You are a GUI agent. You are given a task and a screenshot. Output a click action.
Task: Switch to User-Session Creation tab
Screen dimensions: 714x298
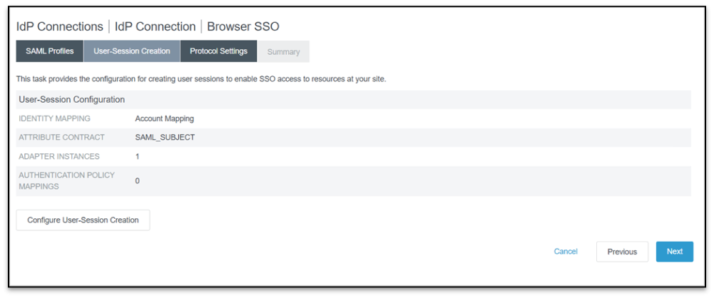pos(132,51)
